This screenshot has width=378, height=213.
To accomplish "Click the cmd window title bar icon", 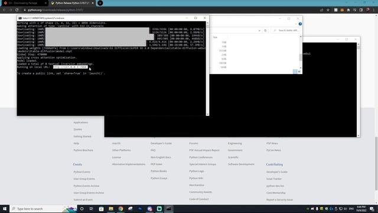I will point(20,18).
